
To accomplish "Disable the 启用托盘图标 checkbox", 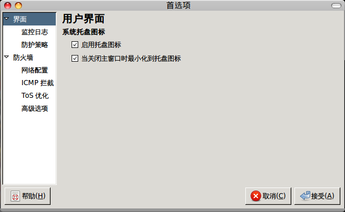I will point(75,45).
